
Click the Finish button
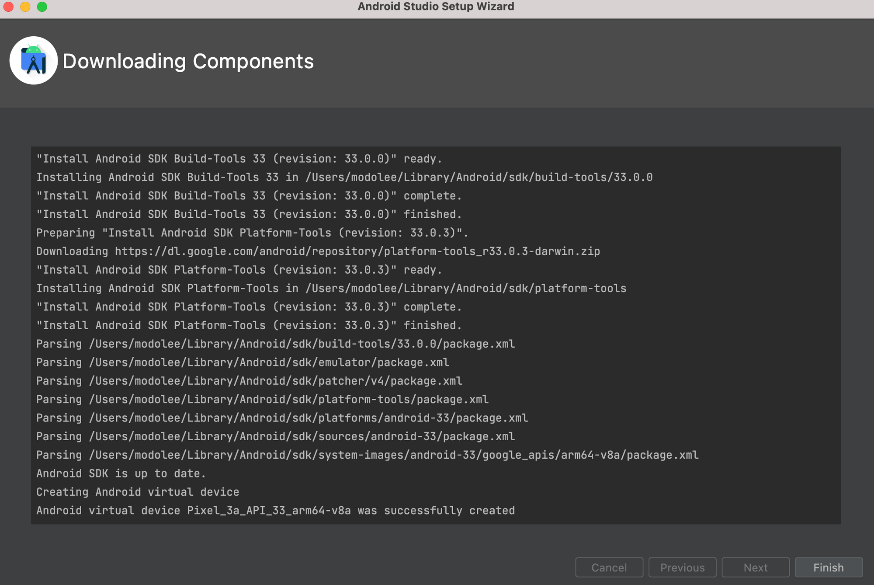pos(828,567)
